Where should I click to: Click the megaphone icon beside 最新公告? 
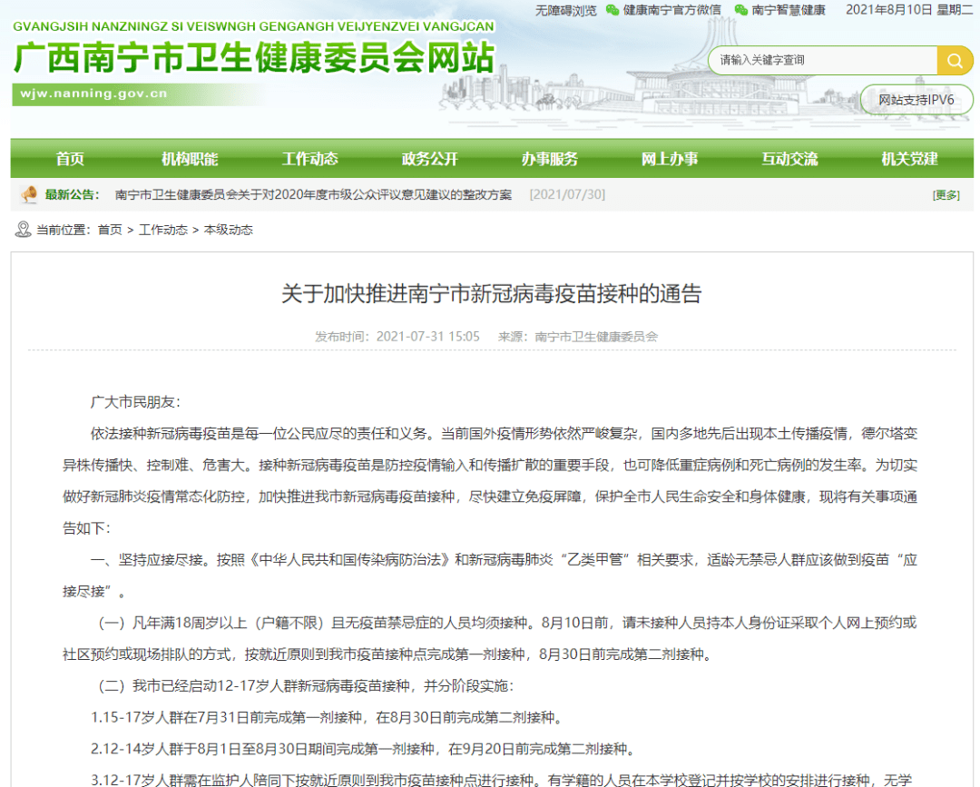click(29, 194)
